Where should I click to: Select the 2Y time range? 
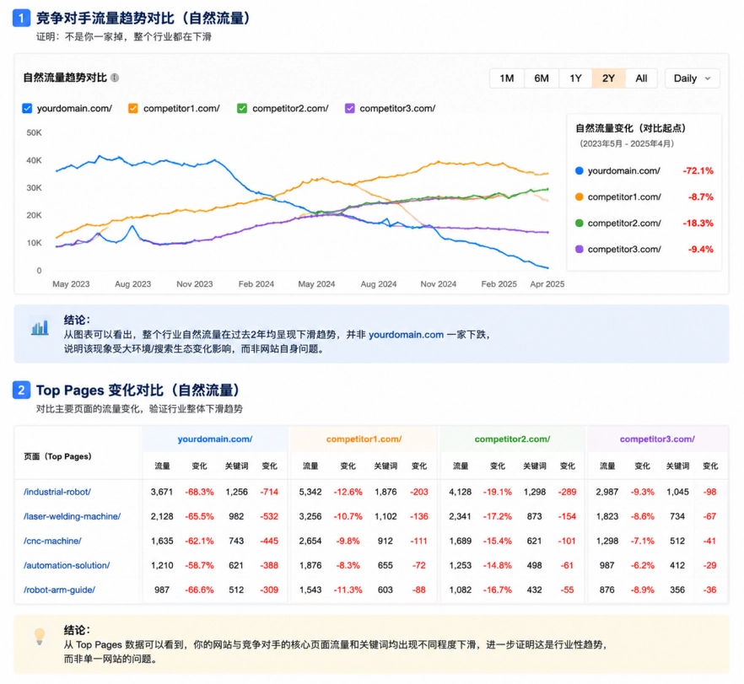[x=608, y=78]
